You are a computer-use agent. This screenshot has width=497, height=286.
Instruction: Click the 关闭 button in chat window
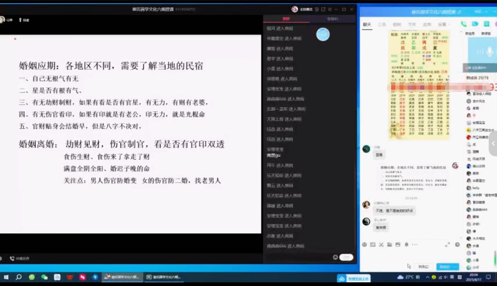423,267
